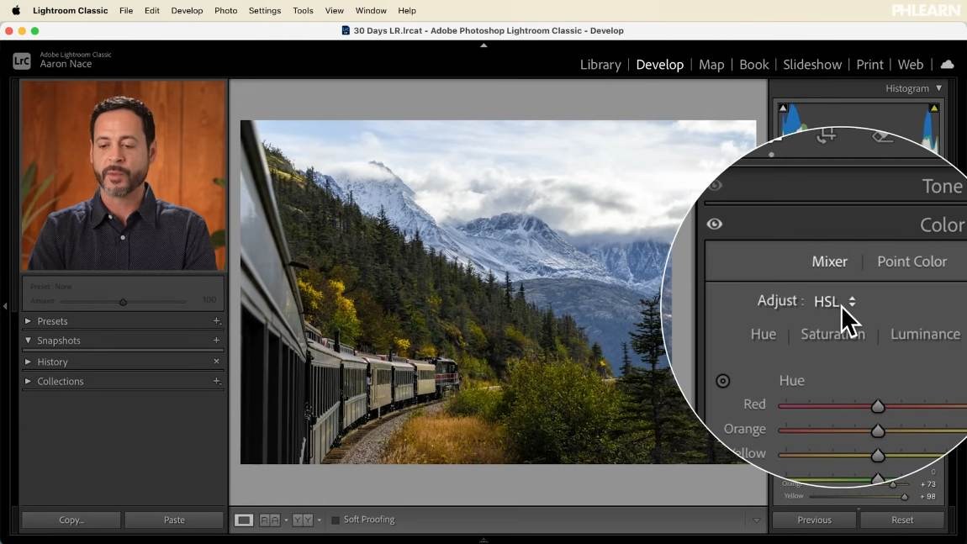Viewport: 967px width, 544px height.
Task: Hide the left panel group arrow
Action: 5,306
